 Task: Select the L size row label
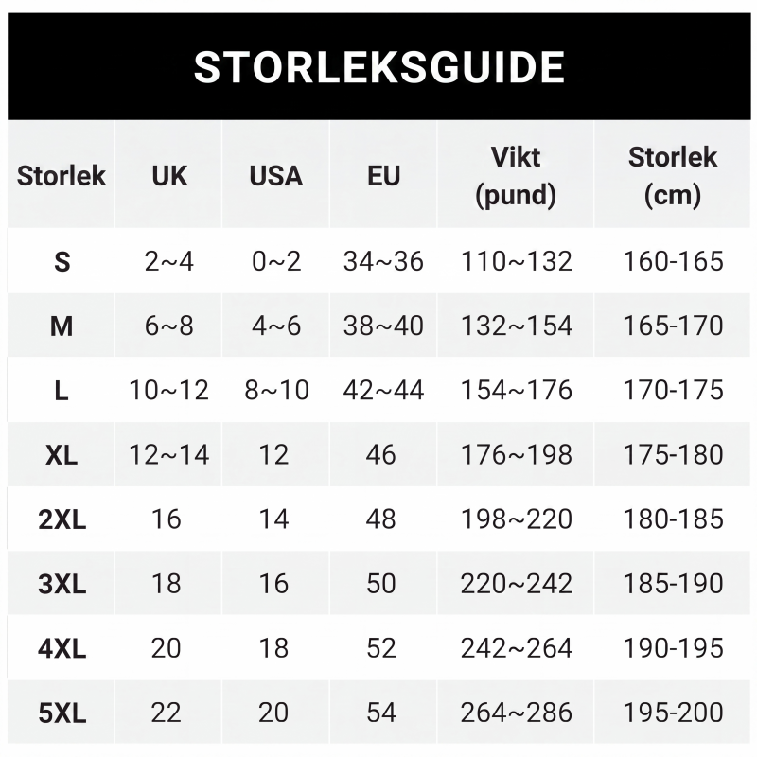[x=62, y=390]
